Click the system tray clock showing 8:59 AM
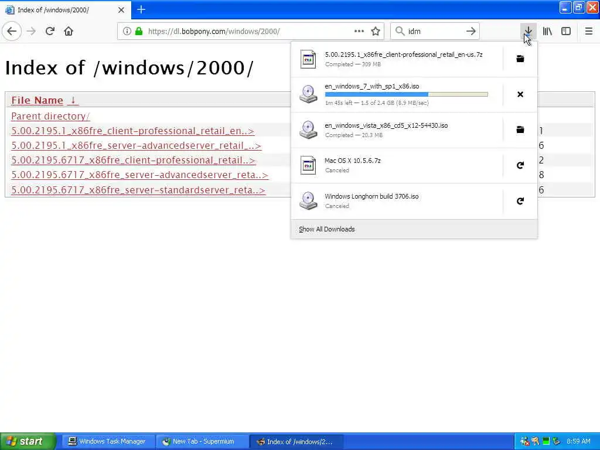Screen dimensions: 600x450 578,442
